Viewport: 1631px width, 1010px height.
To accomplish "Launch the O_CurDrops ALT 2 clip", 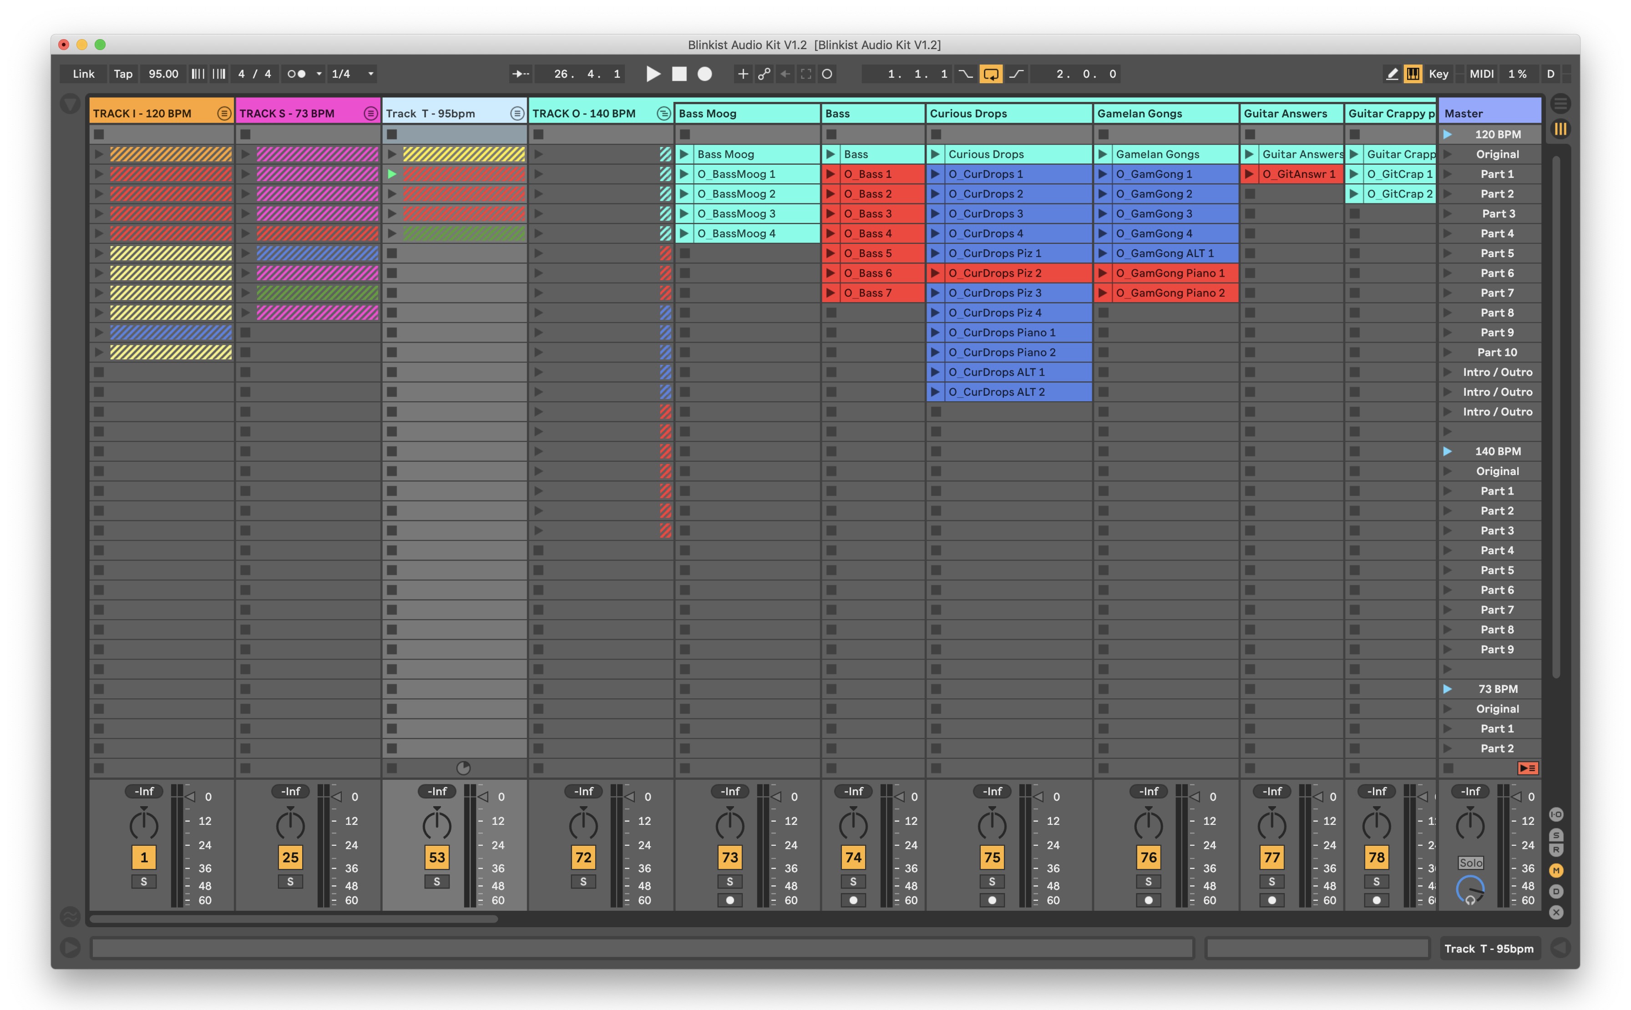I will pyautogui.click(x=936, y=392).
